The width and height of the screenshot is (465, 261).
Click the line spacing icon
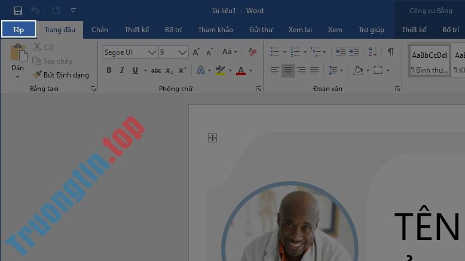tap(333, 70)
